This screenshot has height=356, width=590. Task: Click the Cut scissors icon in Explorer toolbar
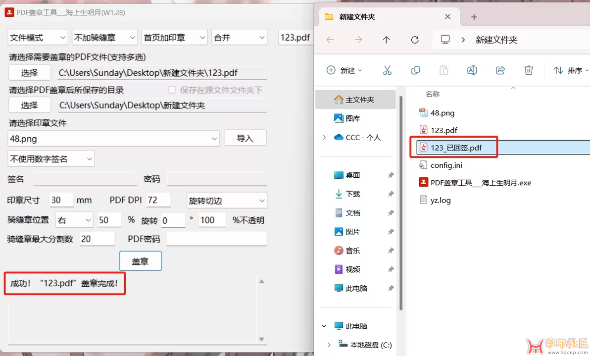click(387, 70)
